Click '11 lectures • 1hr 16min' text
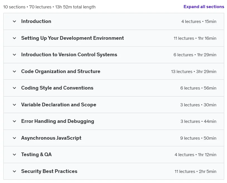Screen dimensions: 227x183 (195, 38)
